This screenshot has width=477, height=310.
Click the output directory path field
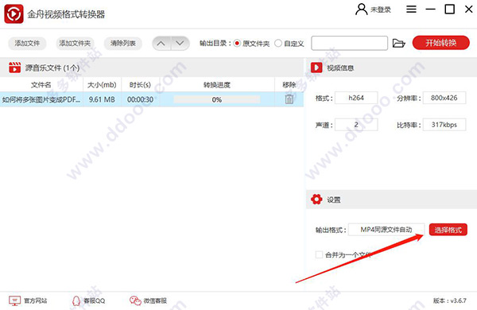pyautogui.click(x=349, y=43)
